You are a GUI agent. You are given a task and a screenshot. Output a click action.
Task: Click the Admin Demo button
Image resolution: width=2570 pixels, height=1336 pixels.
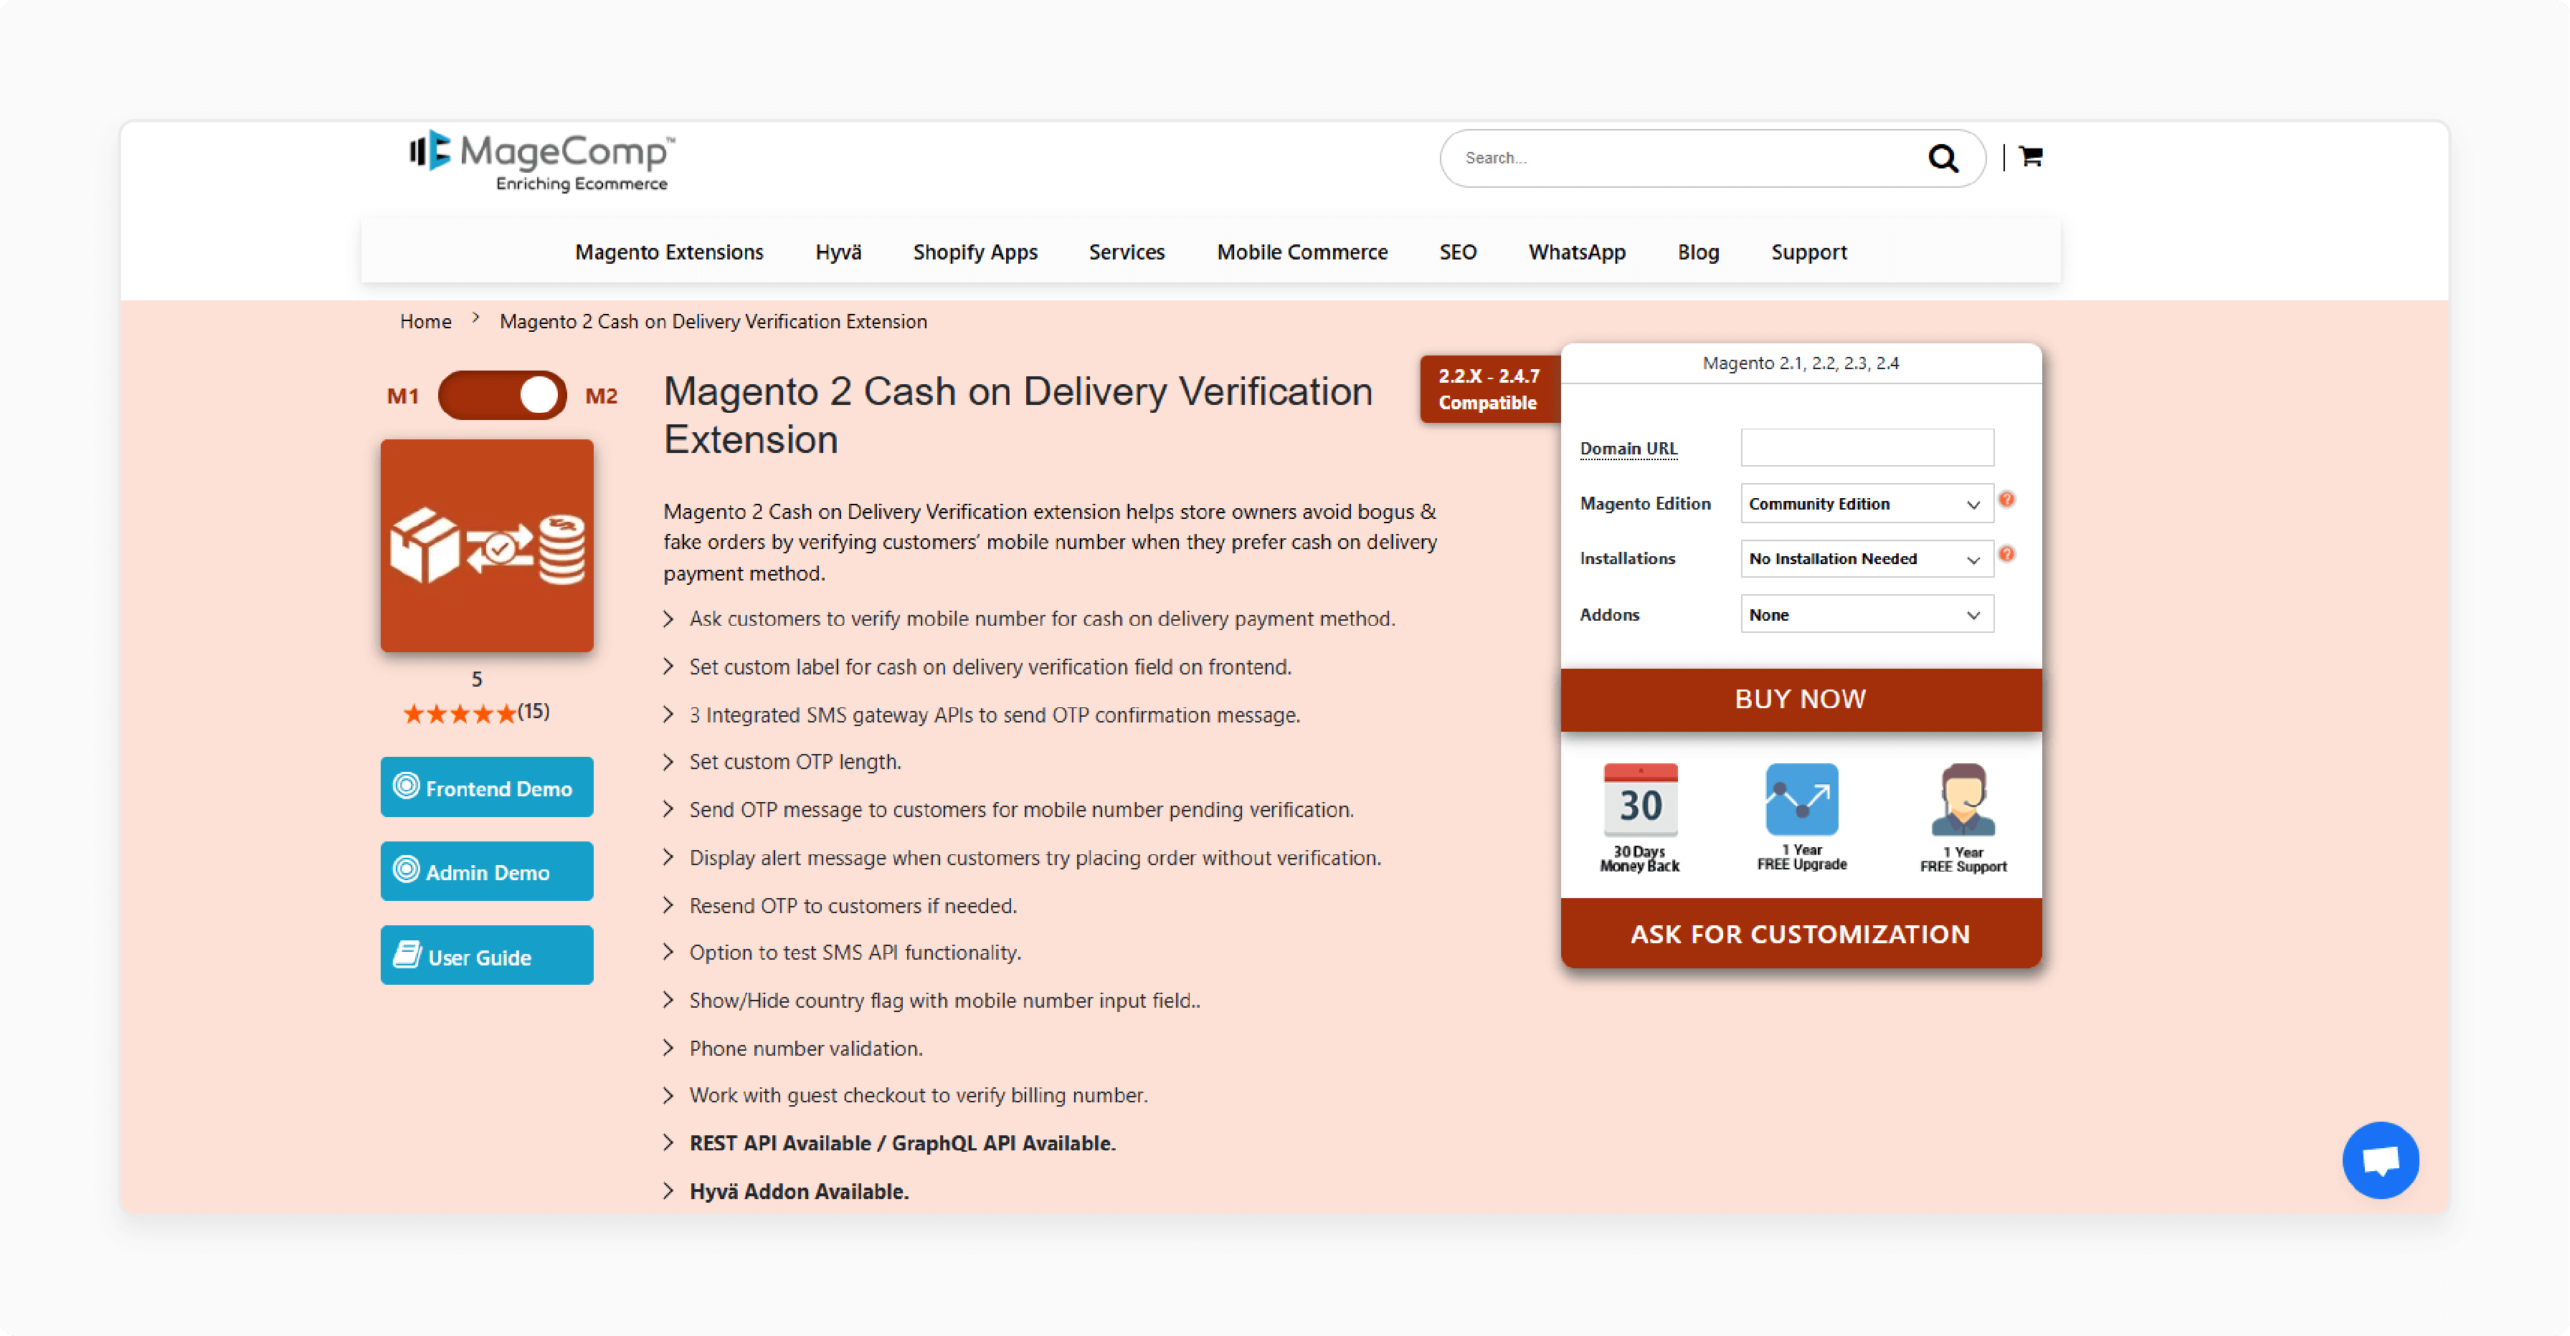pos(487,872)
